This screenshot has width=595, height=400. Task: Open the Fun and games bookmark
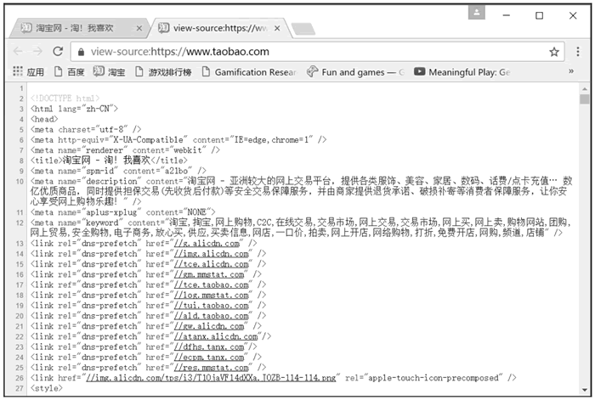[x=355, y=71]
